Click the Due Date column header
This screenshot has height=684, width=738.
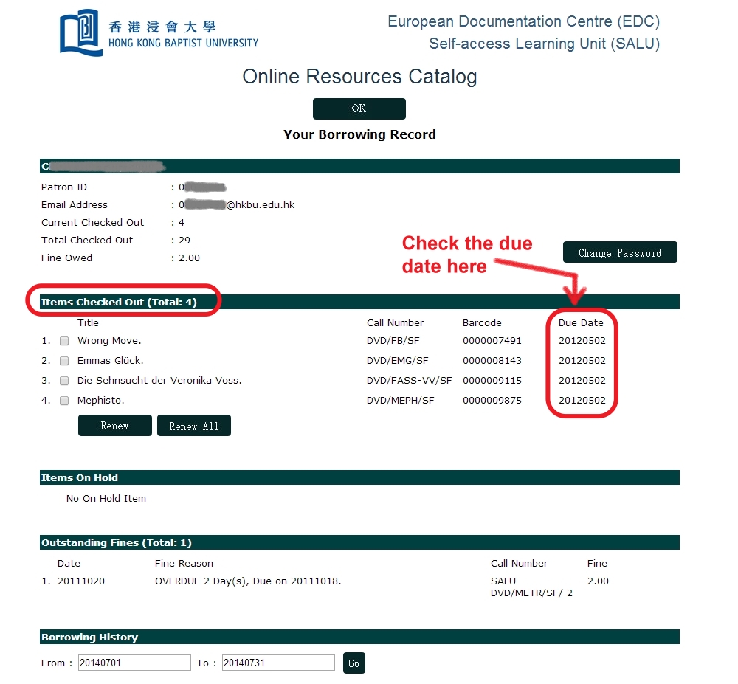pos(580,322)
